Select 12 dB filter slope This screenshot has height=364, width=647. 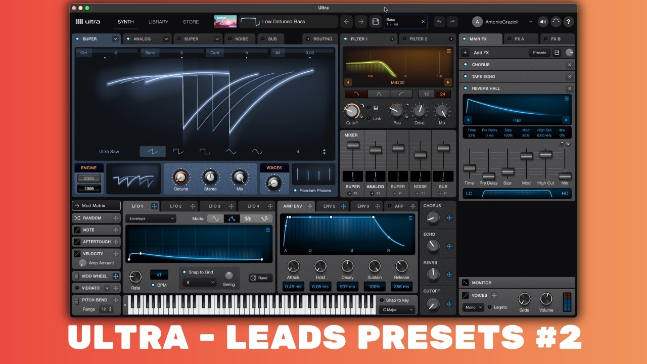click(x=426, y=94)
